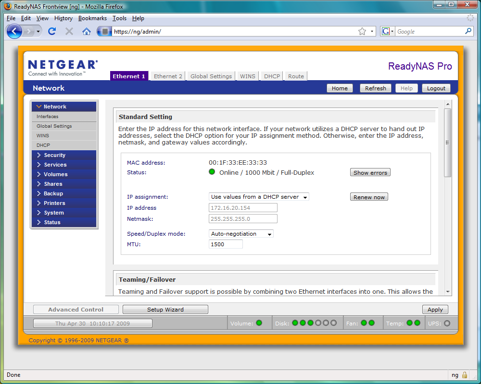Screen dimensions: 481x384
Task: Switch to the Ethernet 2 tab
Action: point(168,76)
